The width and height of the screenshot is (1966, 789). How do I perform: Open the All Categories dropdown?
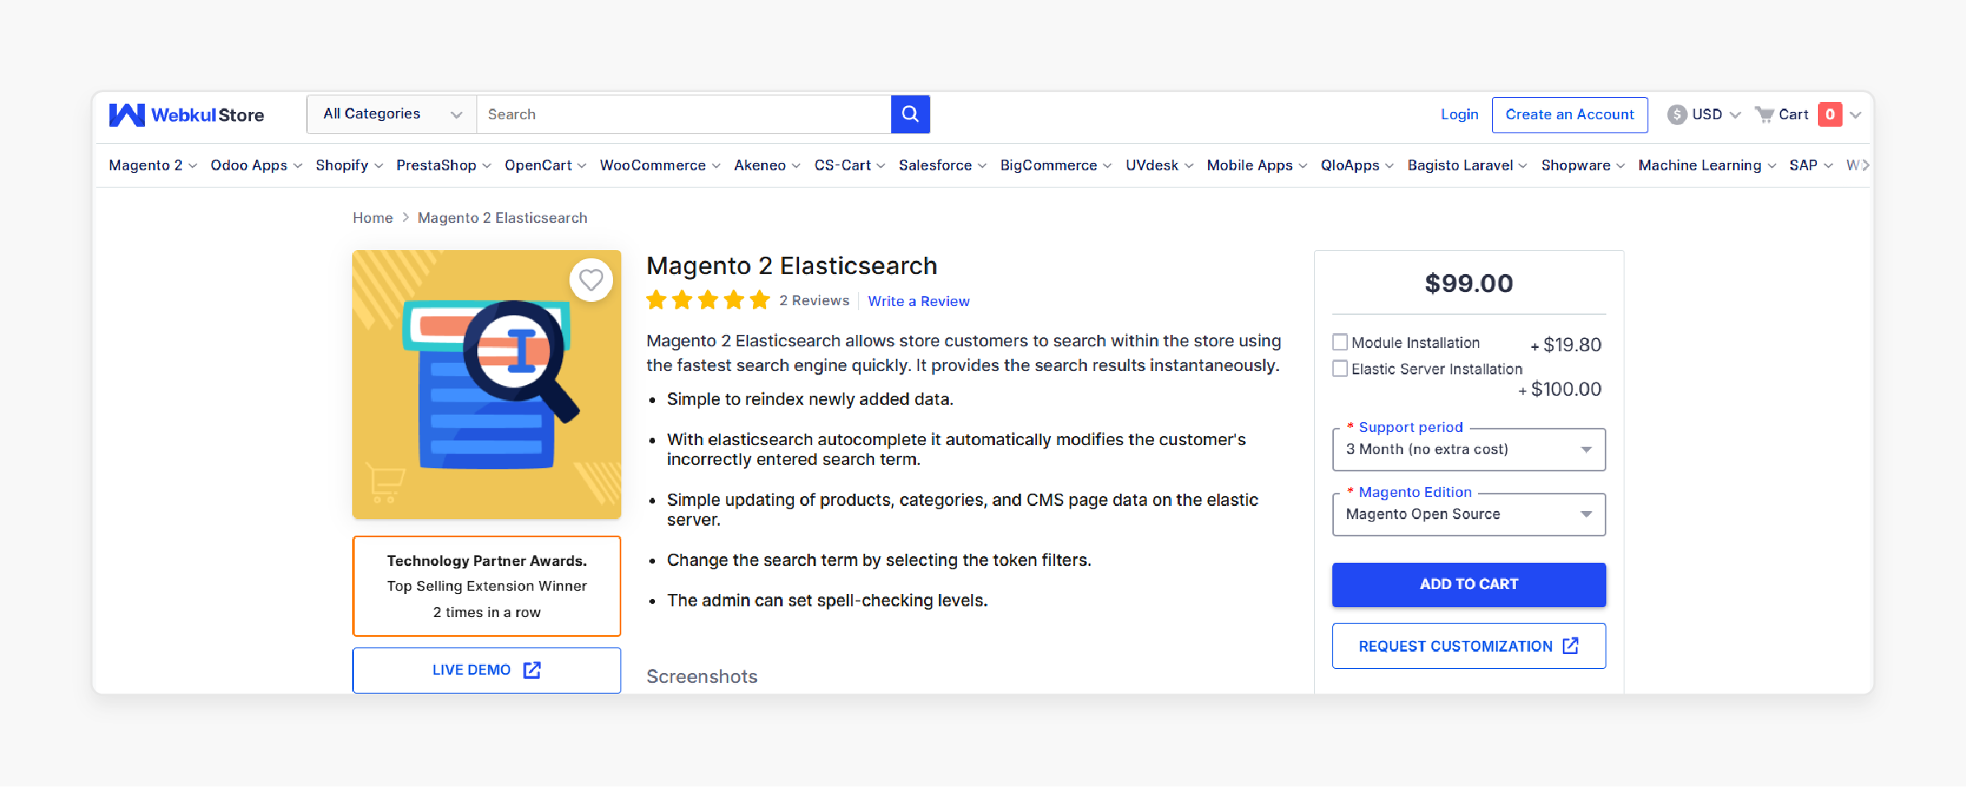click(392, 114)
